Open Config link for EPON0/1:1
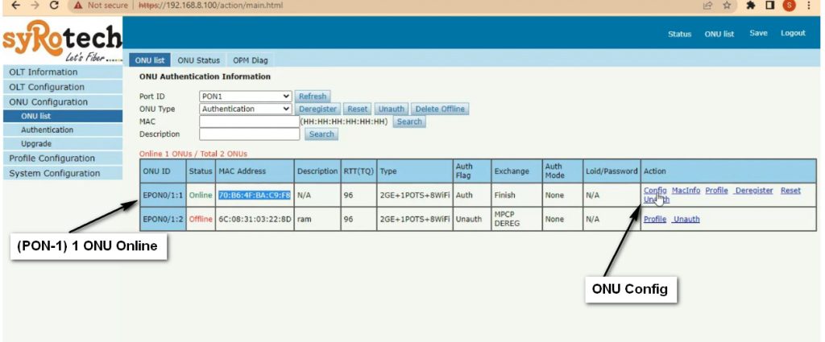The image size is (825, 342). (x=654, y=191)
